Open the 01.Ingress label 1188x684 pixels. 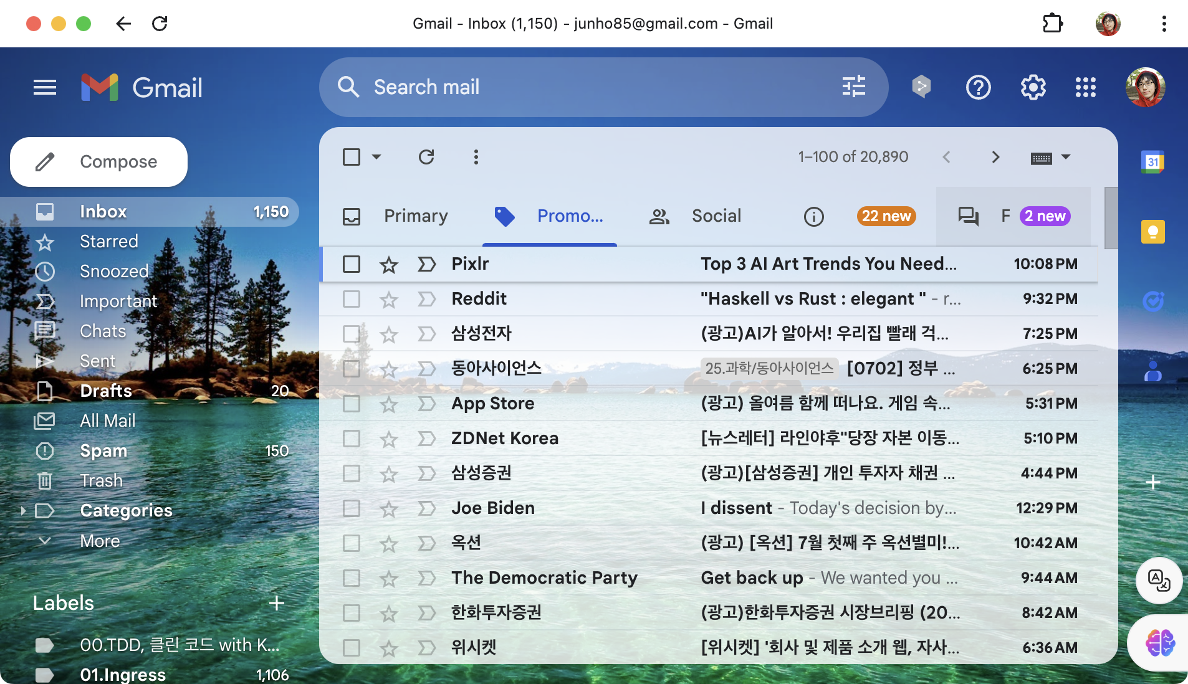coord(150,675)
